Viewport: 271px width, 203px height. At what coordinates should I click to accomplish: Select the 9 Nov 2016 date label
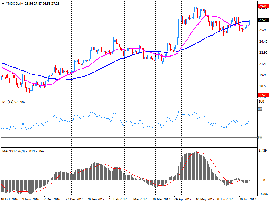coord(31,199)
